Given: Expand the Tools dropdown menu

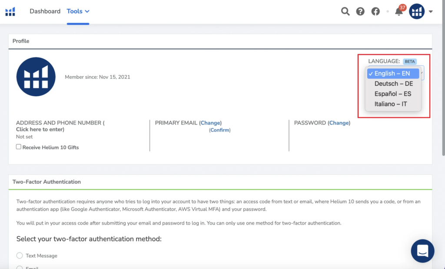Looking at the screenshot, I should pyautogui.click(x=78, y=11).
